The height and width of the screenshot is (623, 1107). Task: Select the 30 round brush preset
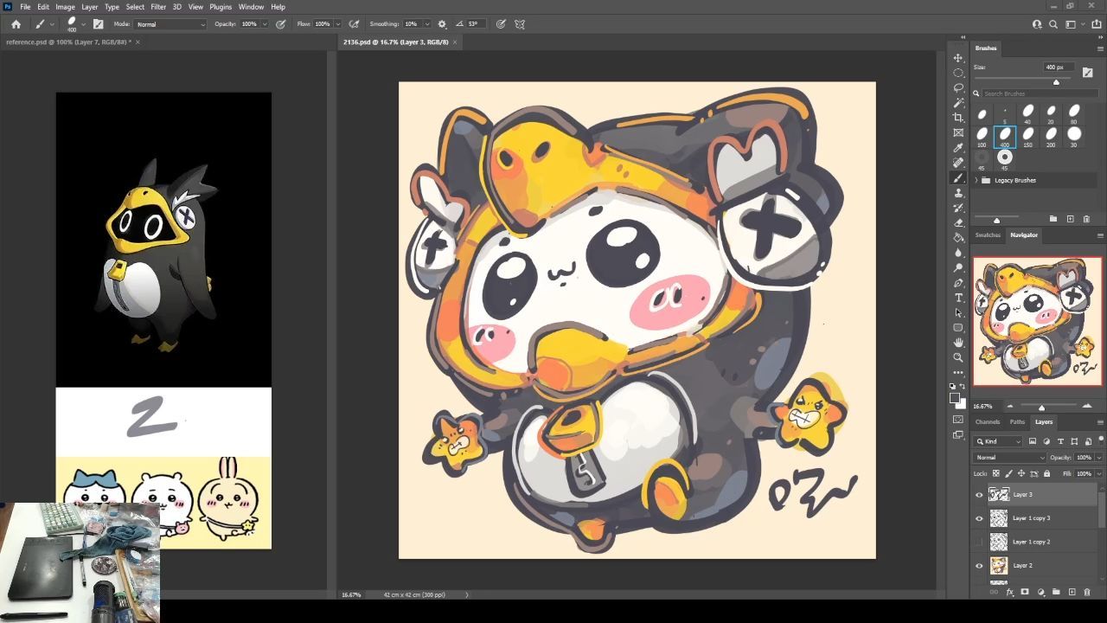point(1074,137)
